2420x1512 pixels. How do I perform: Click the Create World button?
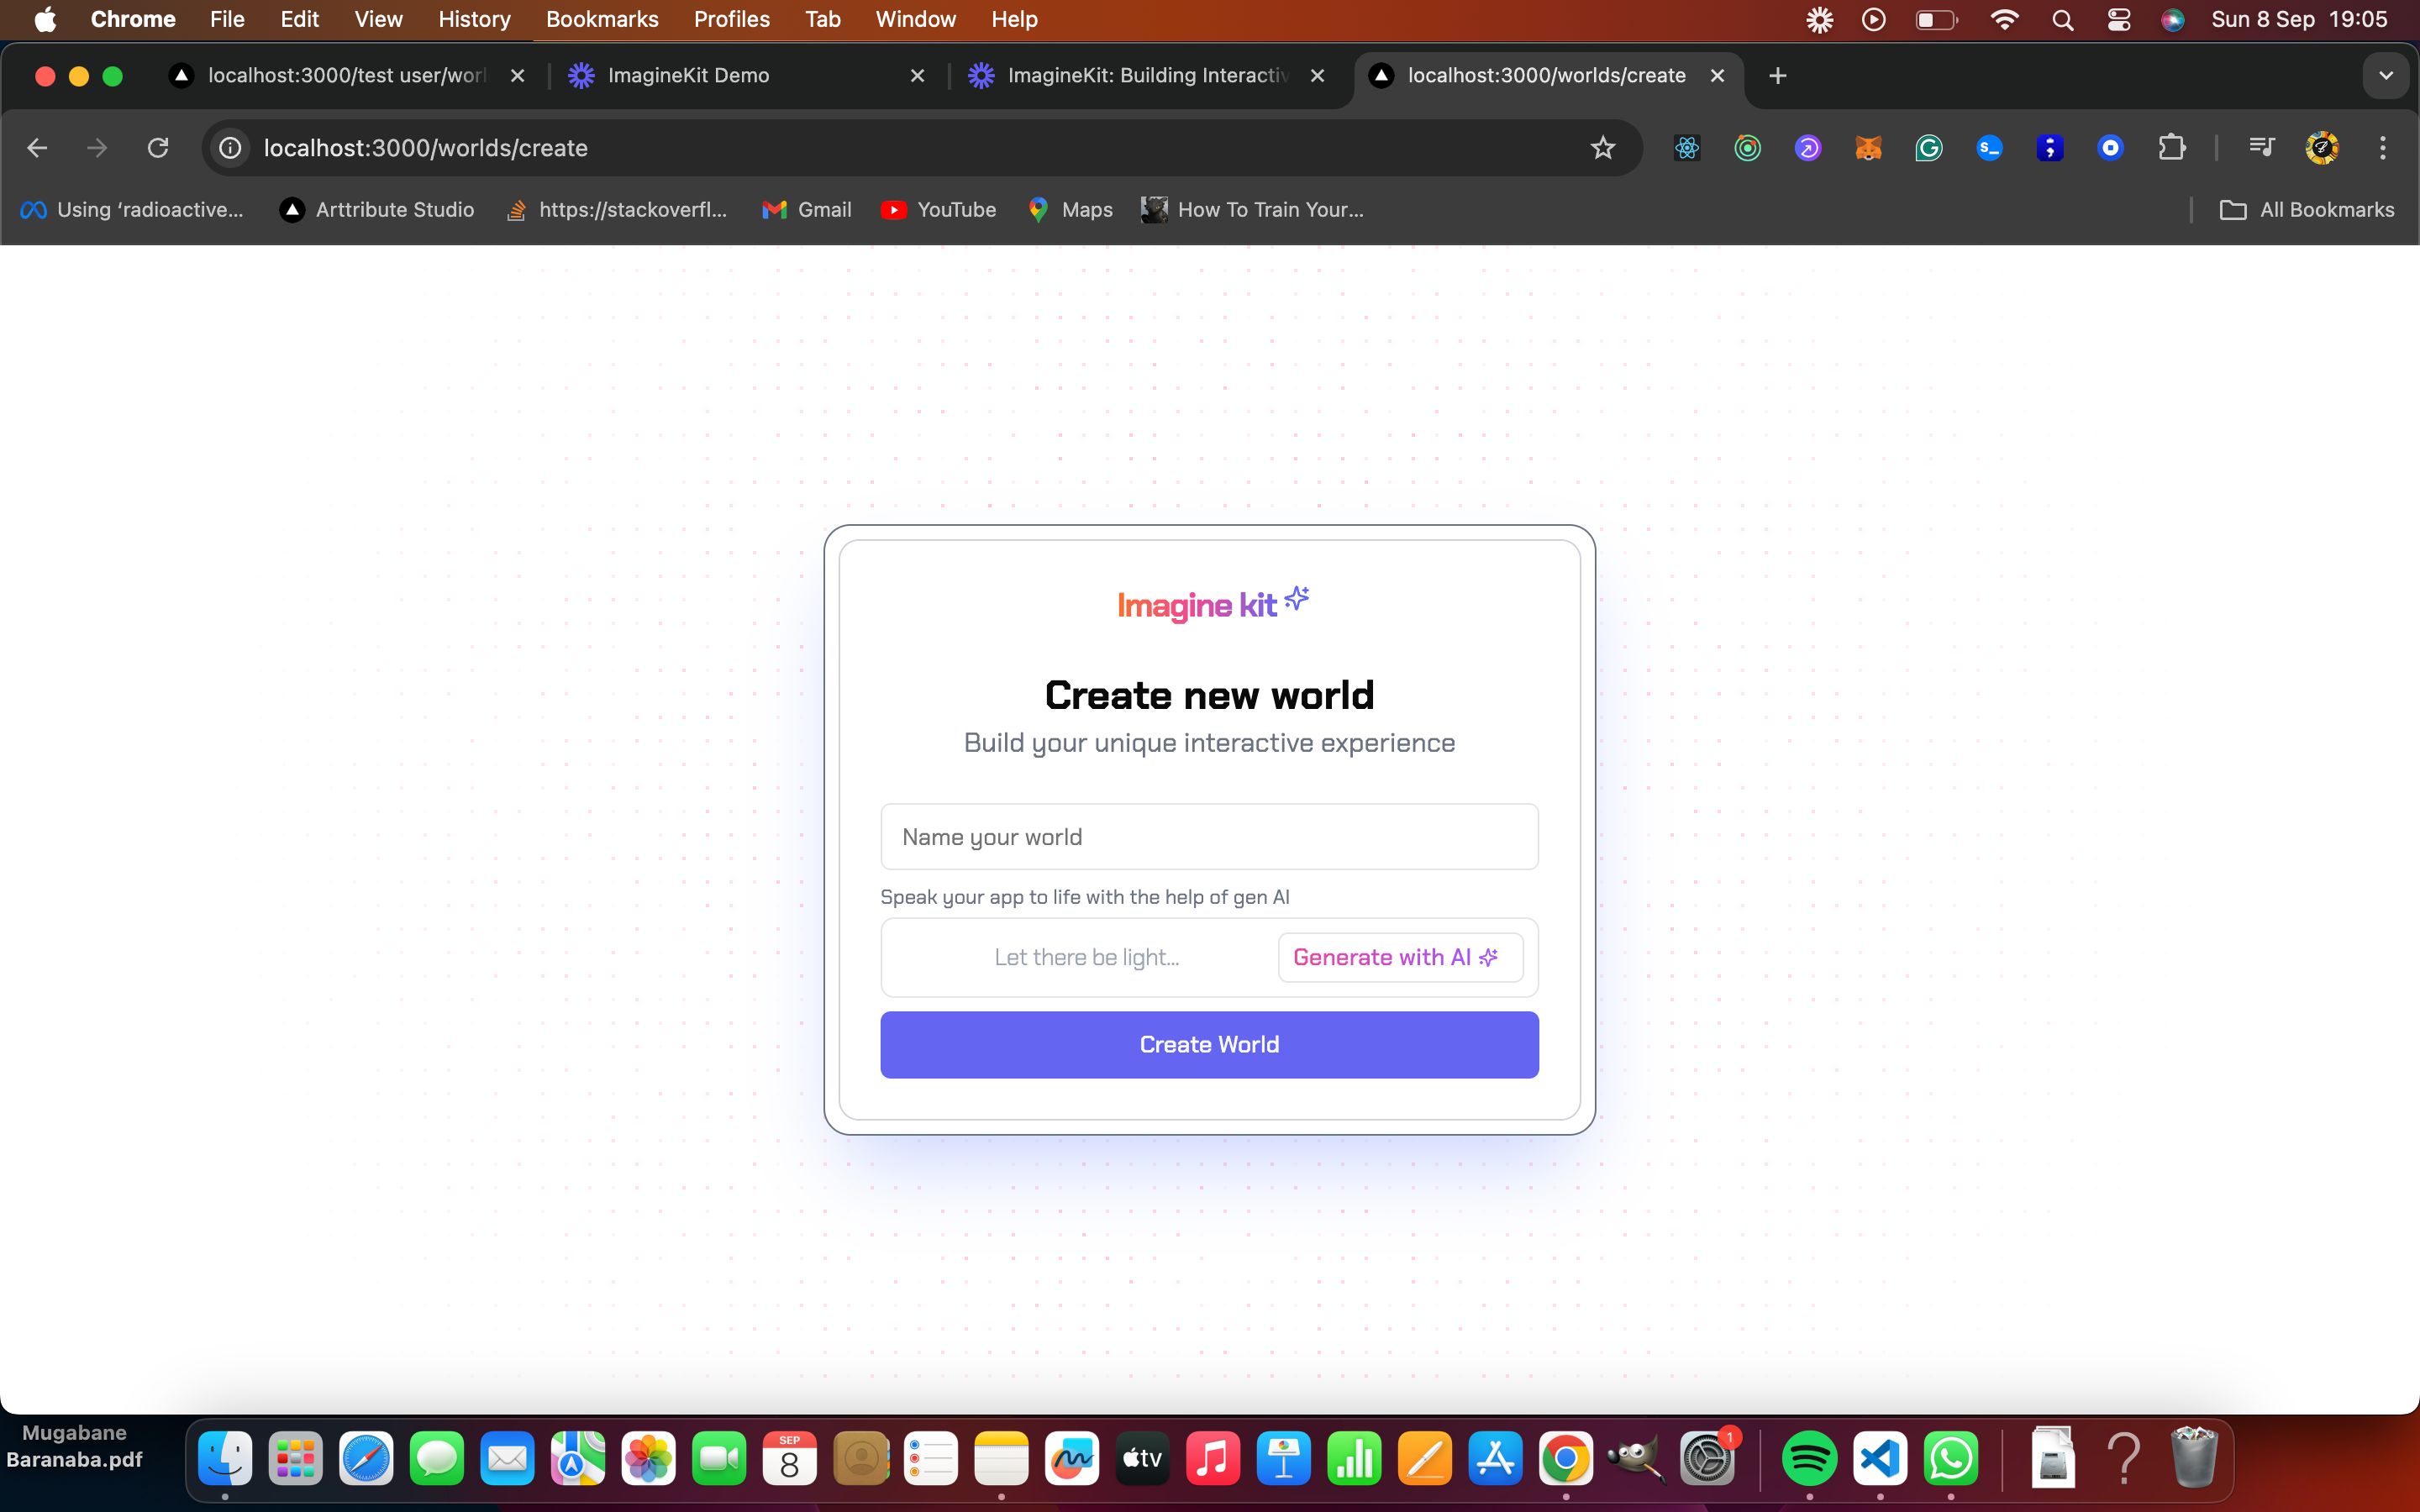coord(1209,1044)
